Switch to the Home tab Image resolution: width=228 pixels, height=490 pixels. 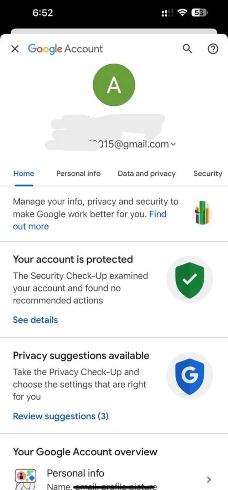(24, 174)
